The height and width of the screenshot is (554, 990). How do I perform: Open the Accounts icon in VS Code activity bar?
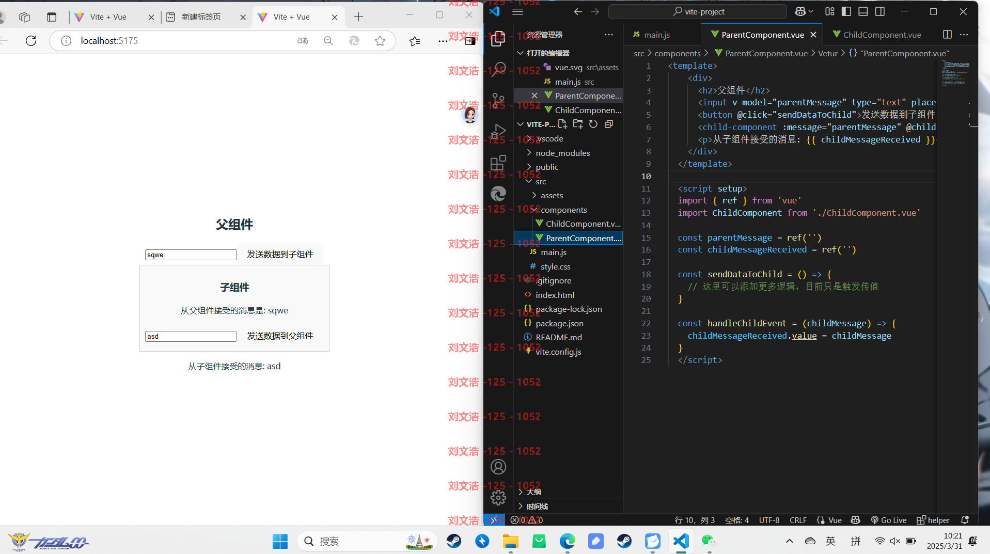coord(498,467)
